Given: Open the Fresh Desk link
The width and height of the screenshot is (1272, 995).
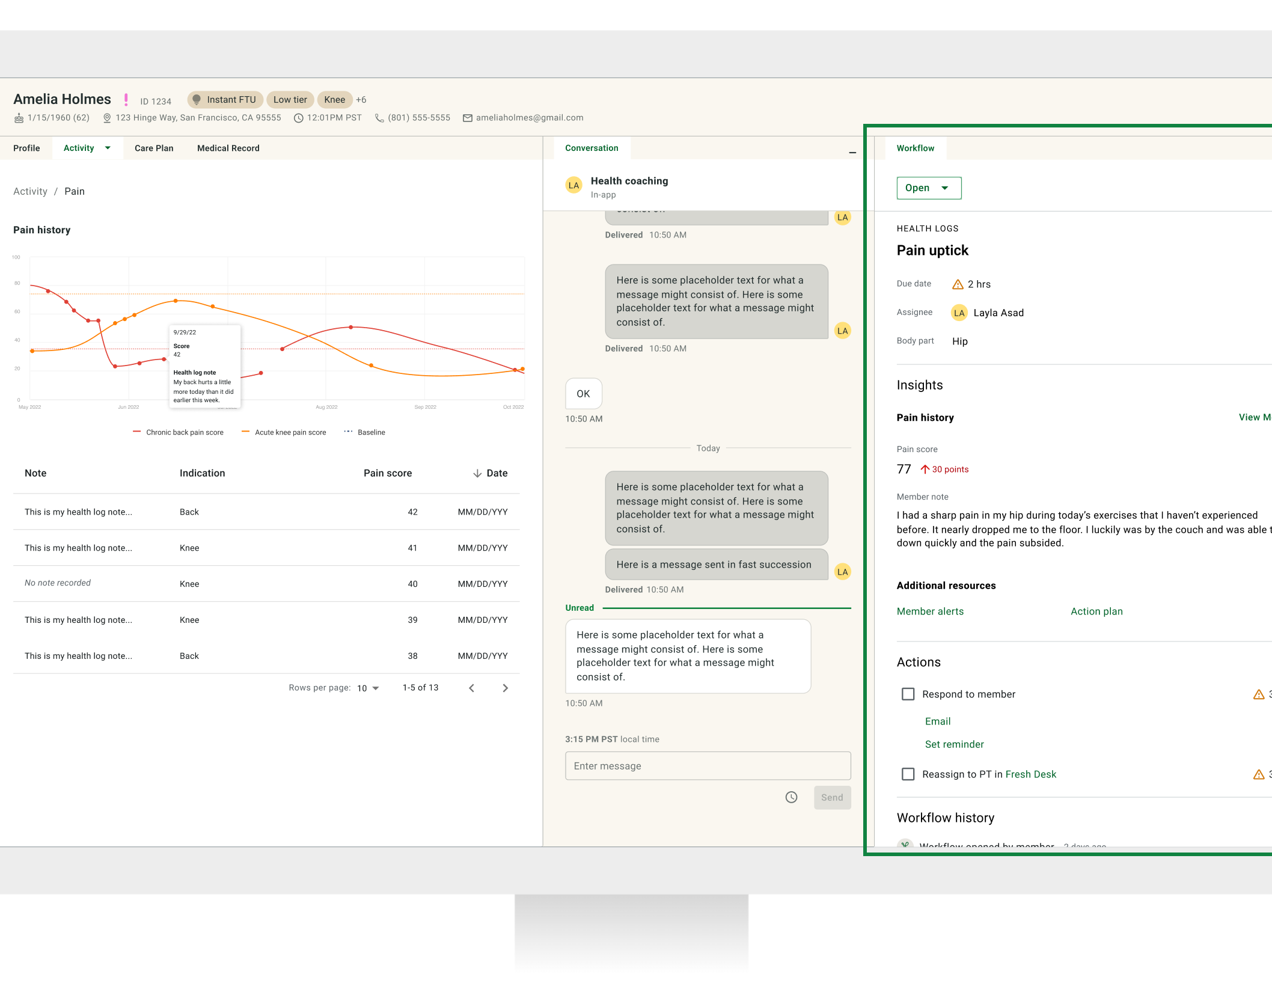Looking at the screenshot, I should [1031, 774].
